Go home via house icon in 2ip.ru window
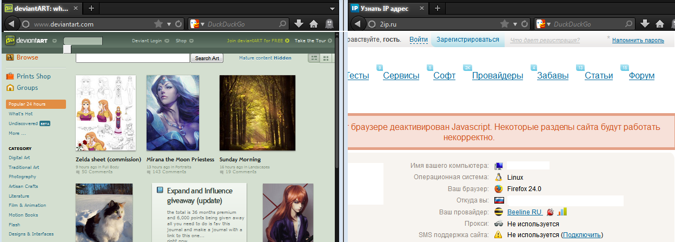The width and height of the screenshot is (675, 242). (x=660, y=24)
